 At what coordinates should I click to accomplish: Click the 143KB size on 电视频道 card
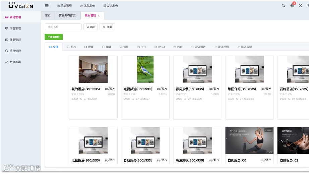(x=163, y=94)
